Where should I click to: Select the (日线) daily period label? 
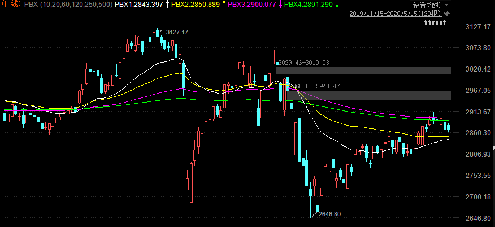(11, 5)
